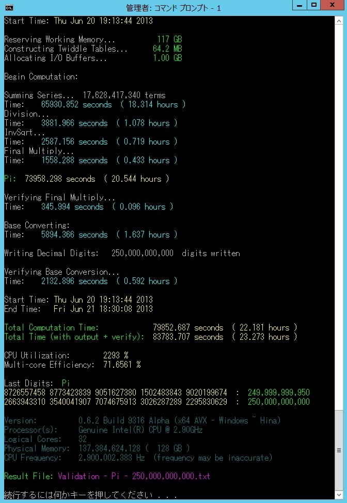The image size is (347, 503).
Task: Click the Result File name text
Action: (134, 476)
